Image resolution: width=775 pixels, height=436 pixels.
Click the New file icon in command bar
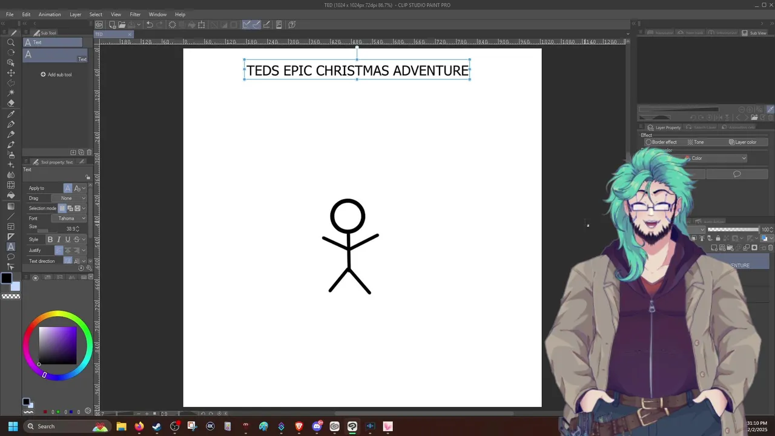[x=113, y=25]
